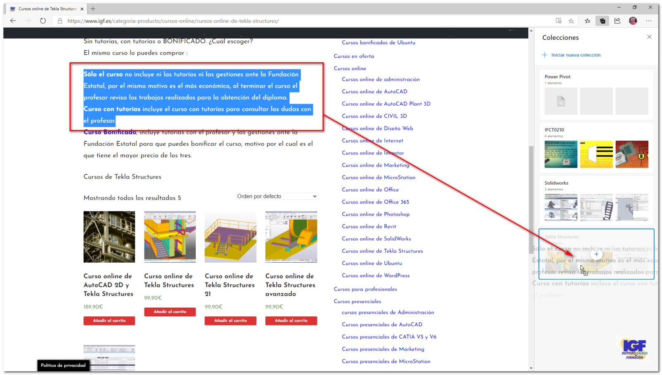Open the browser settings ellipsis menu

click(x=648, y=21)
